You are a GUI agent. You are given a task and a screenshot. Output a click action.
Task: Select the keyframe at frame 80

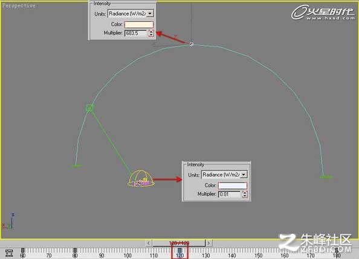75,251
